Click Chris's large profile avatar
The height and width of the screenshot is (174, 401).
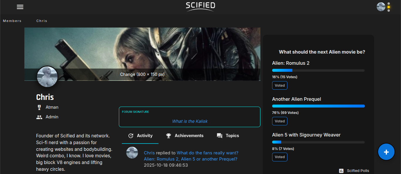click(47, 77)
